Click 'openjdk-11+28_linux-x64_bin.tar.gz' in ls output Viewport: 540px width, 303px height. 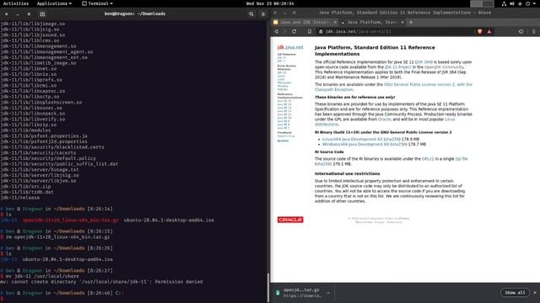coord(71,221)
